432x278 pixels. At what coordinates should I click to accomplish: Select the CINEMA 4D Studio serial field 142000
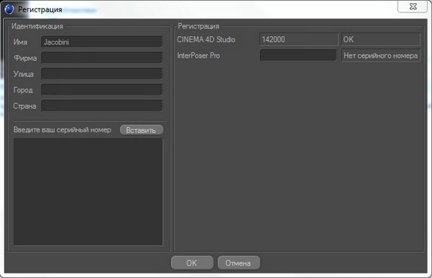pos(299,39)
